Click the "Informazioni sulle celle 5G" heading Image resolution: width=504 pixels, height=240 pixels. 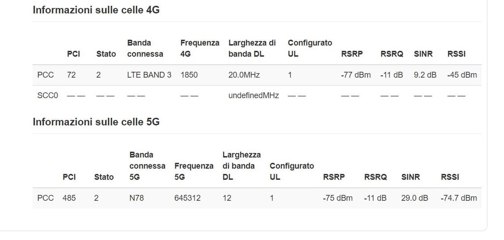click(96, 122)
